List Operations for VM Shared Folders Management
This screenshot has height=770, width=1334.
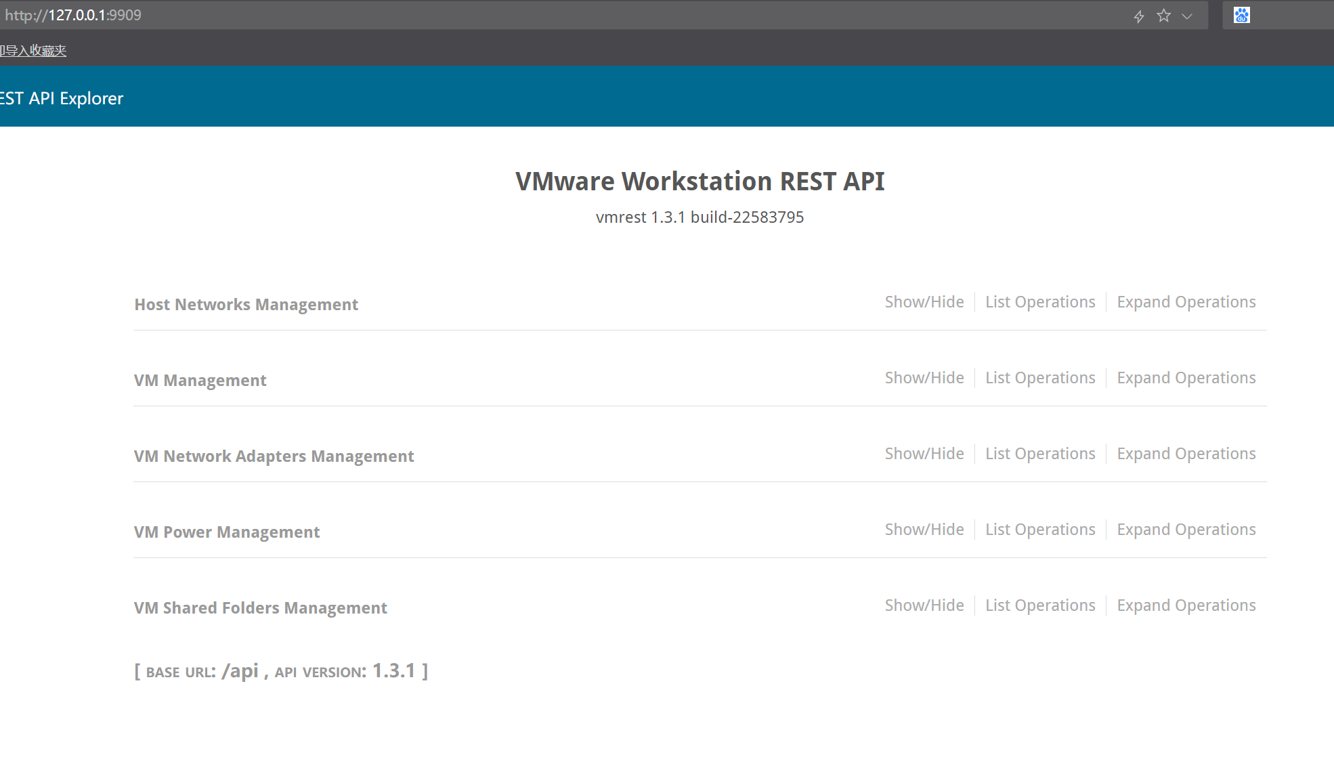pyautogui.click(x=1040, y=605)
